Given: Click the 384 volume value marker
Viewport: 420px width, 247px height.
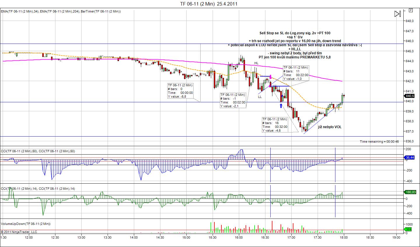Looking at the screenshot, I should click(408, 229).
